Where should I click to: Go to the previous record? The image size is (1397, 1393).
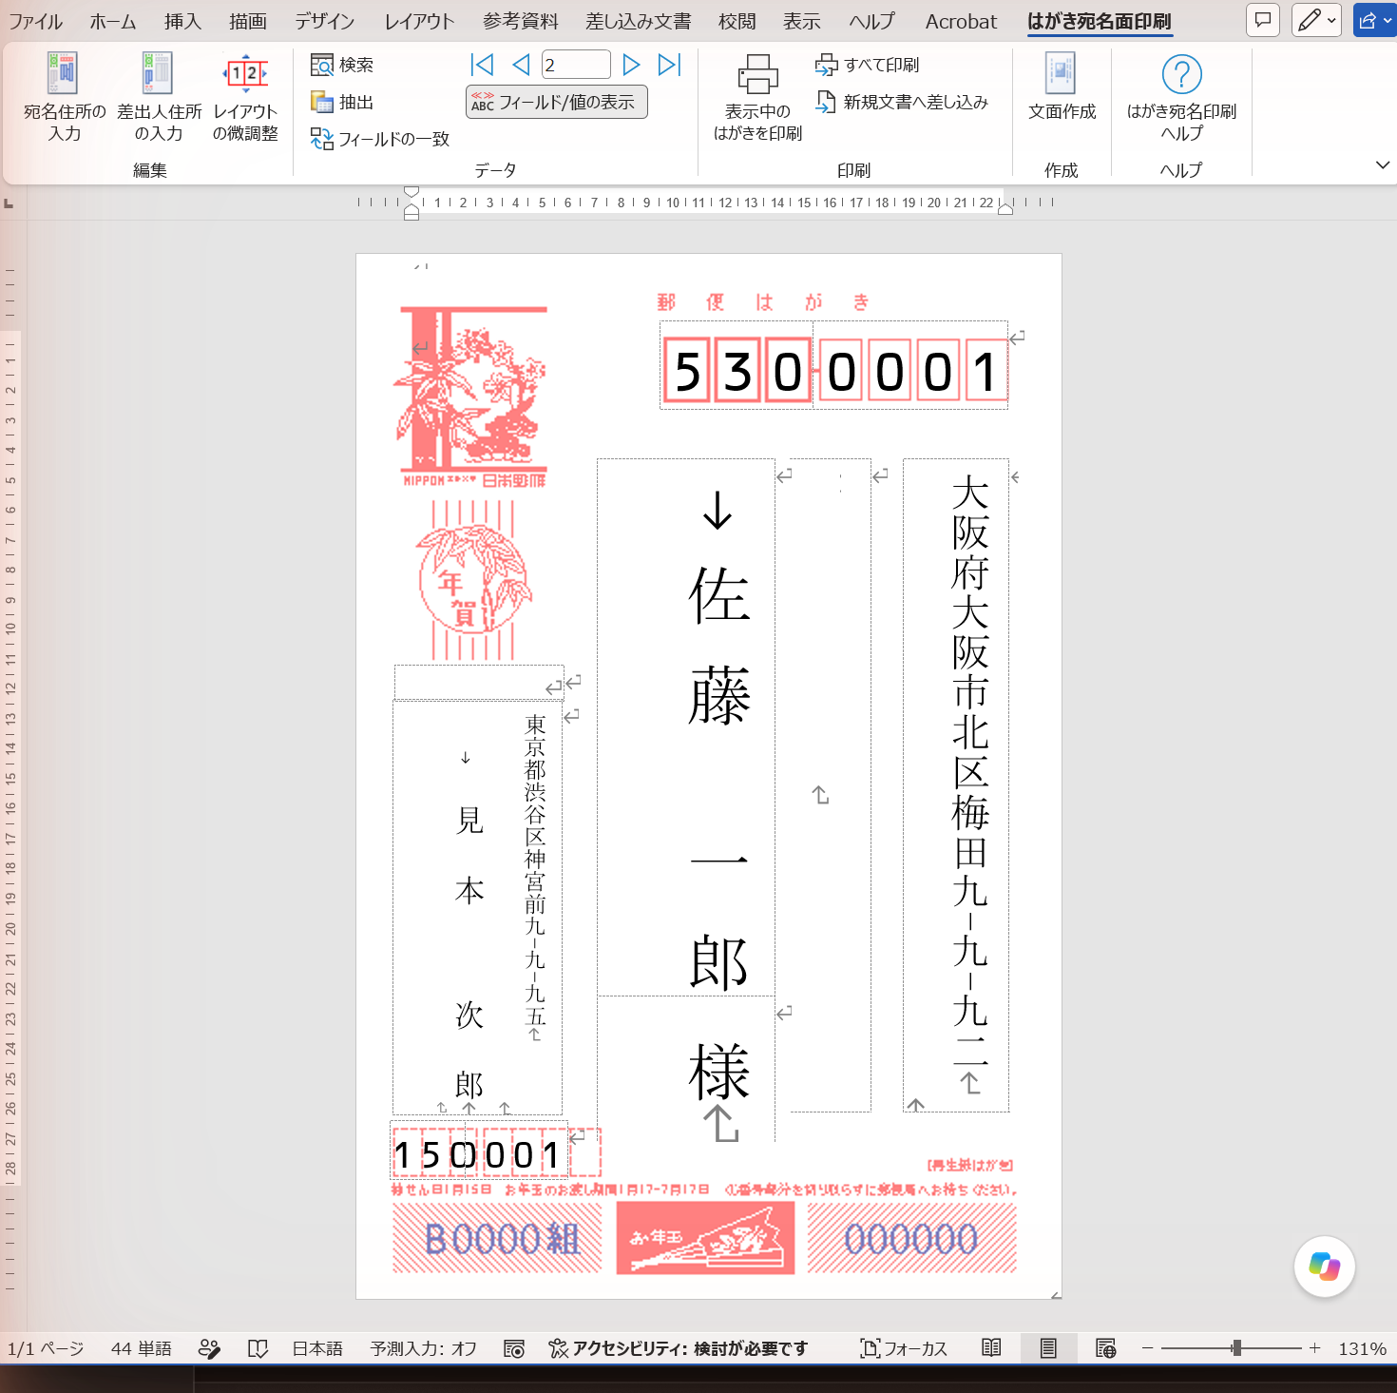coord(521,65)
